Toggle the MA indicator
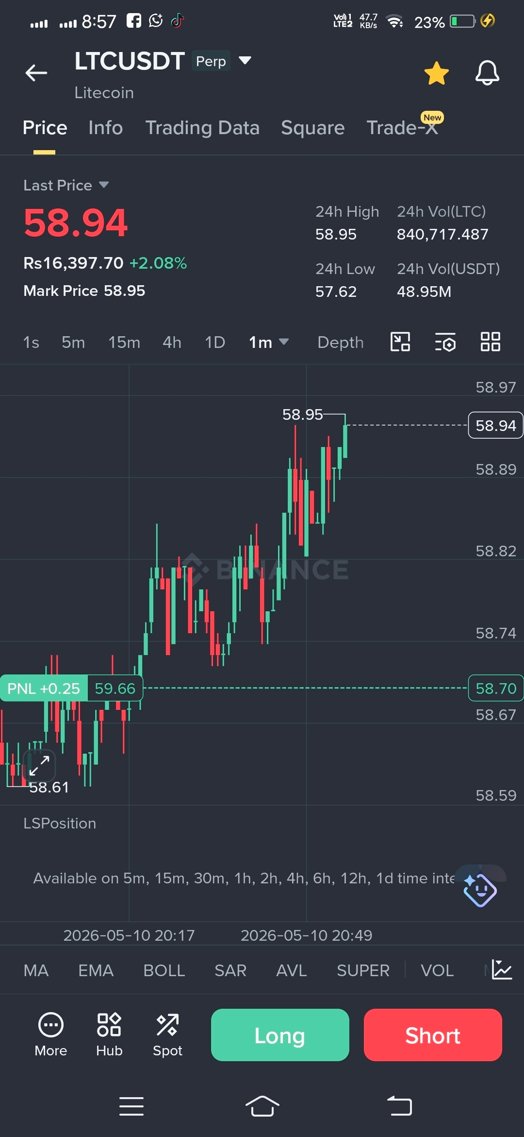 click(36, 970)
